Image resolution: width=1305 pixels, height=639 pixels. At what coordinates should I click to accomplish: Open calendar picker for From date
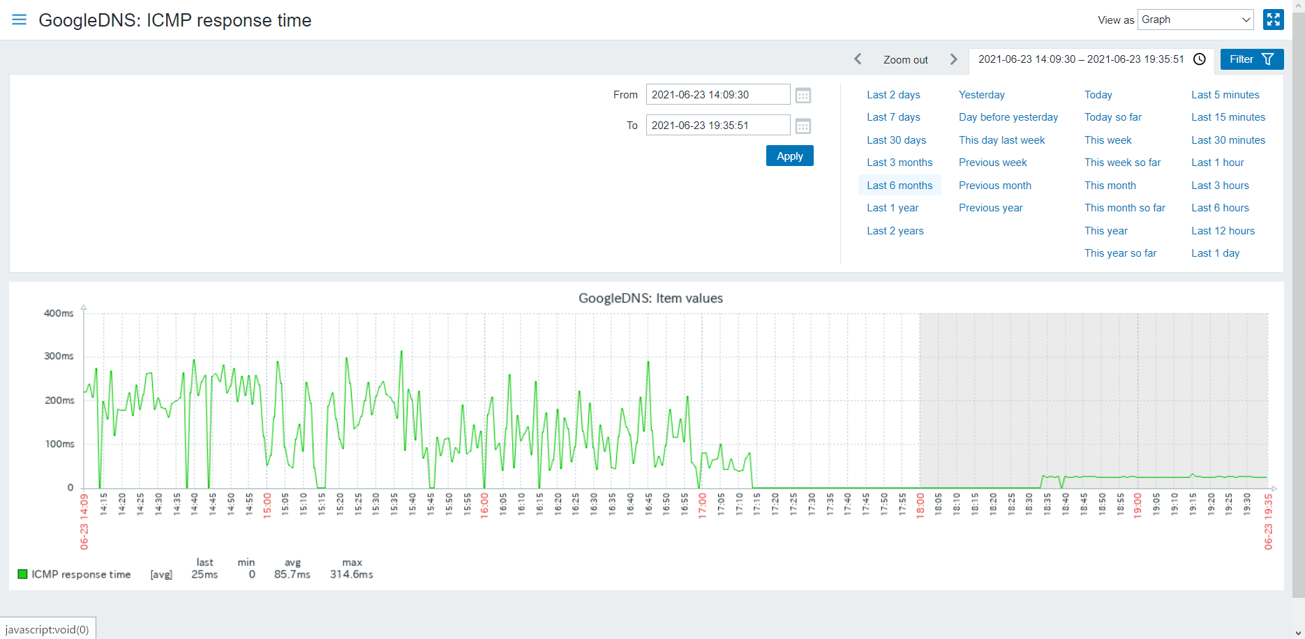803,96
